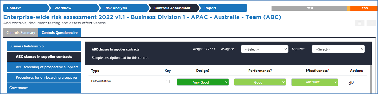The height and width of the screenshot is (94, 378).
Task: Click the grey 71% progress bar segment
Action: click(310, 8)
